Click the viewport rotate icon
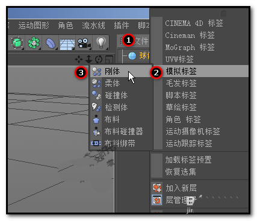Viewport: 257px width, 221px height. 99,59
